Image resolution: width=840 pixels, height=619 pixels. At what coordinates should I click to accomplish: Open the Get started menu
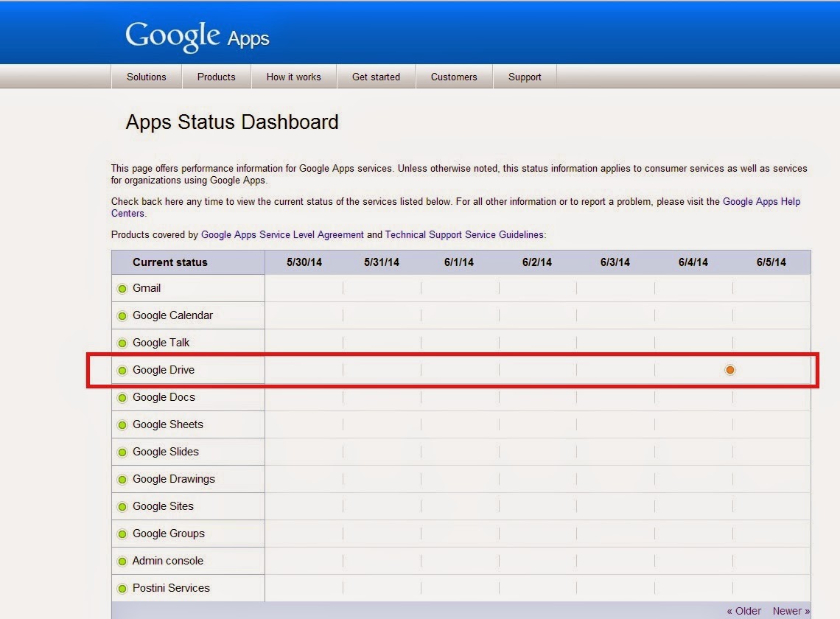coord(376,77)
